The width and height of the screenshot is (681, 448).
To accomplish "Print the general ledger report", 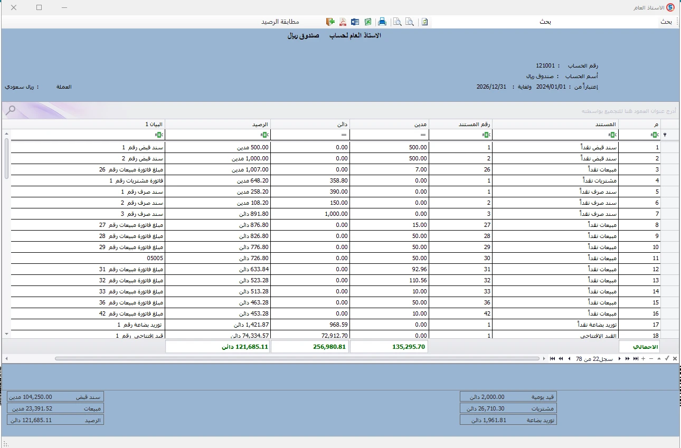I will tap(382, 22).
